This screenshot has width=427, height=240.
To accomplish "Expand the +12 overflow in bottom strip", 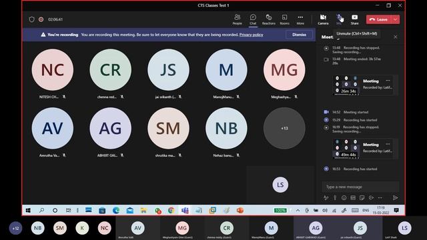I will [x=16, y=228].
